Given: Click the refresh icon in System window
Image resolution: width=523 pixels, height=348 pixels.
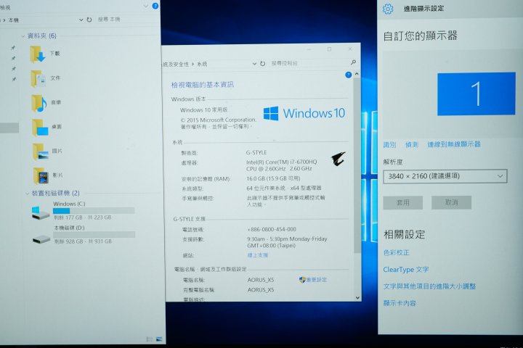Looking at the screenshot, I should coord(262,63).
